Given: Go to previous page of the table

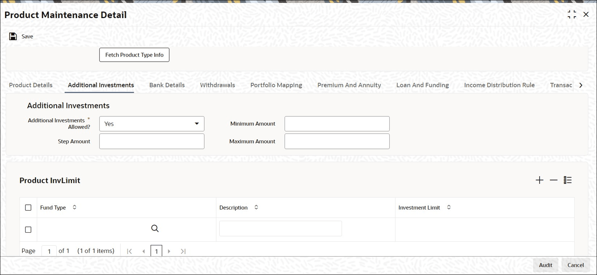Looking at the screenshot, I should 144,251.
